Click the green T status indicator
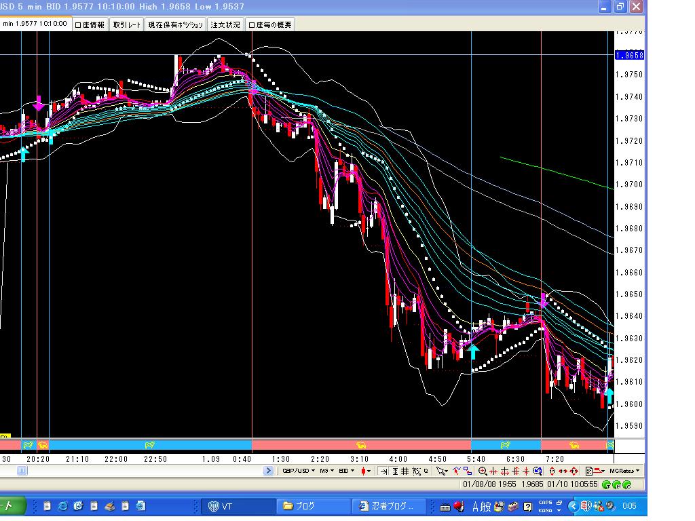Viewport: 695px width, 521px height. pyautogui.click(x=607, y=484)
